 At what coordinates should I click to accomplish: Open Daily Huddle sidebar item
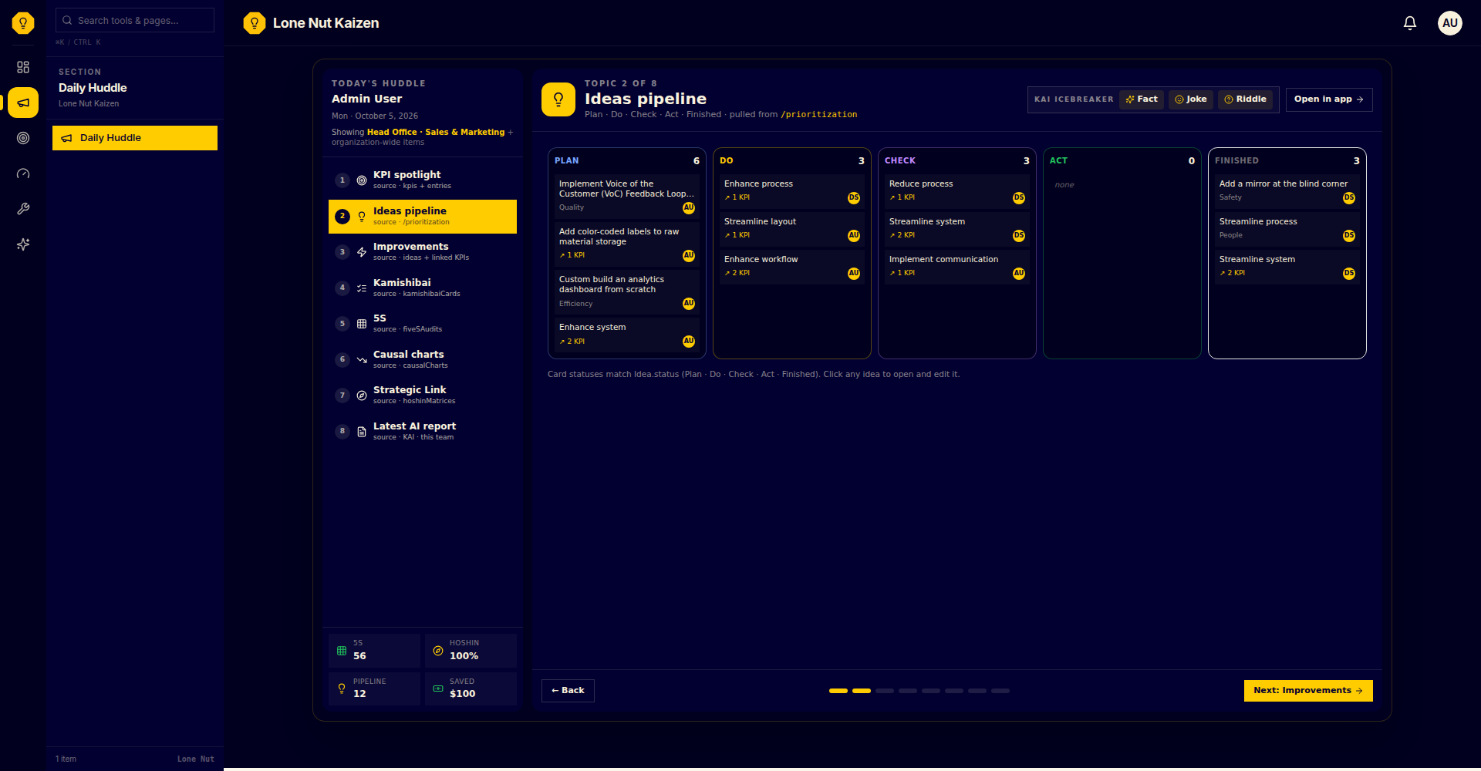pos(135,138)
